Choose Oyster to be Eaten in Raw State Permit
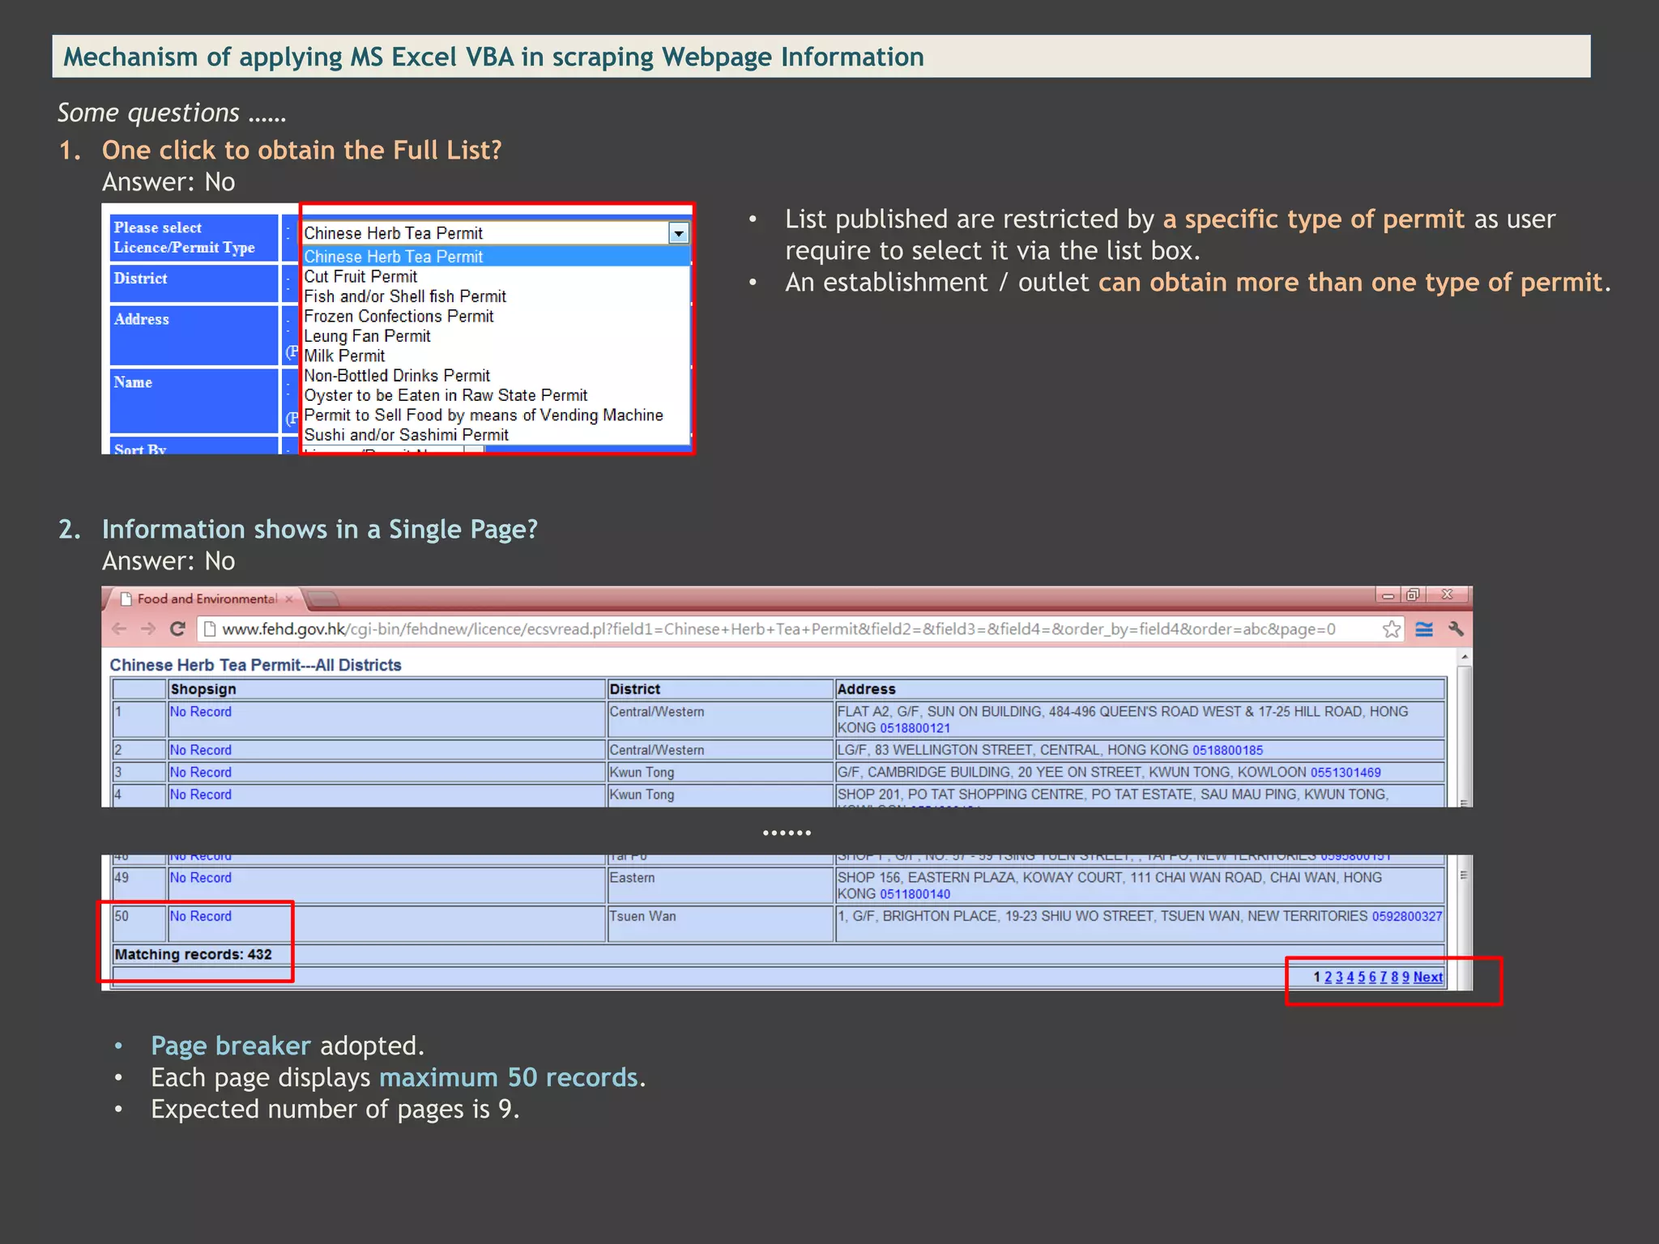Viewport: 1659px width, 1244px height. [496, 395]
